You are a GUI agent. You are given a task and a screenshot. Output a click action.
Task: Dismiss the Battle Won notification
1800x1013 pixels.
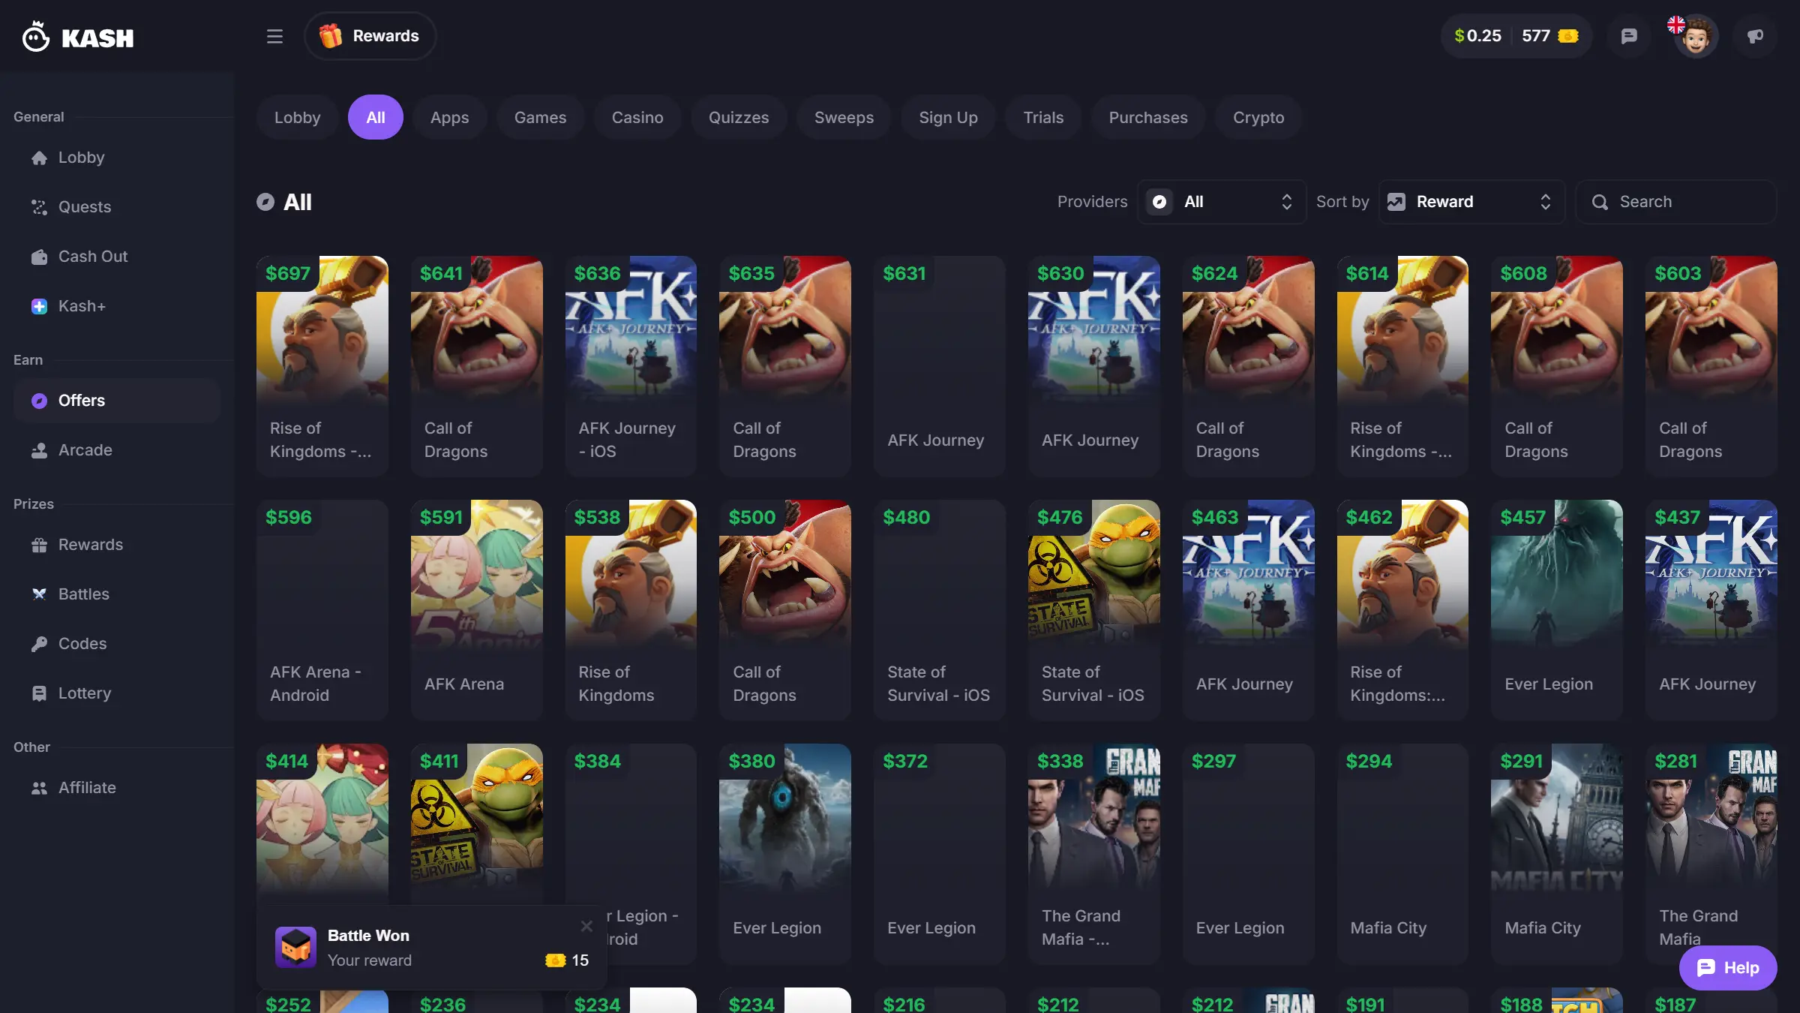pos(586,927)
